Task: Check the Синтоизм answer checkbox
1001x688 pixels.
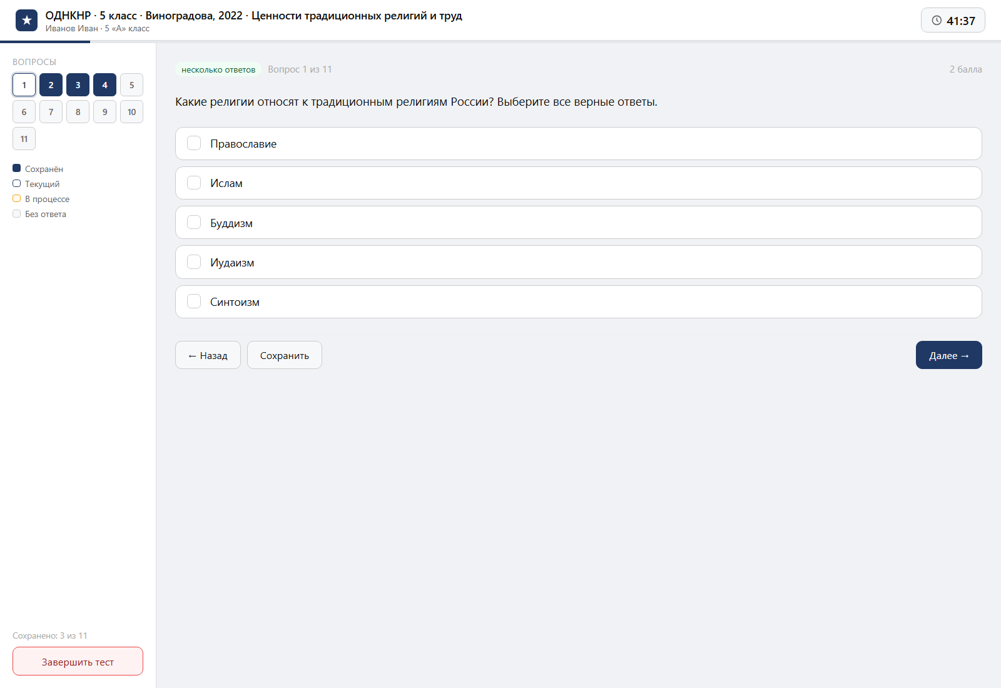Action: 194,301
